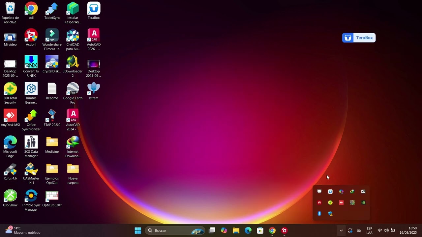Switch to Chrome in the taskbar
This screenshot has height=237, width=422.
coord(272,230)
